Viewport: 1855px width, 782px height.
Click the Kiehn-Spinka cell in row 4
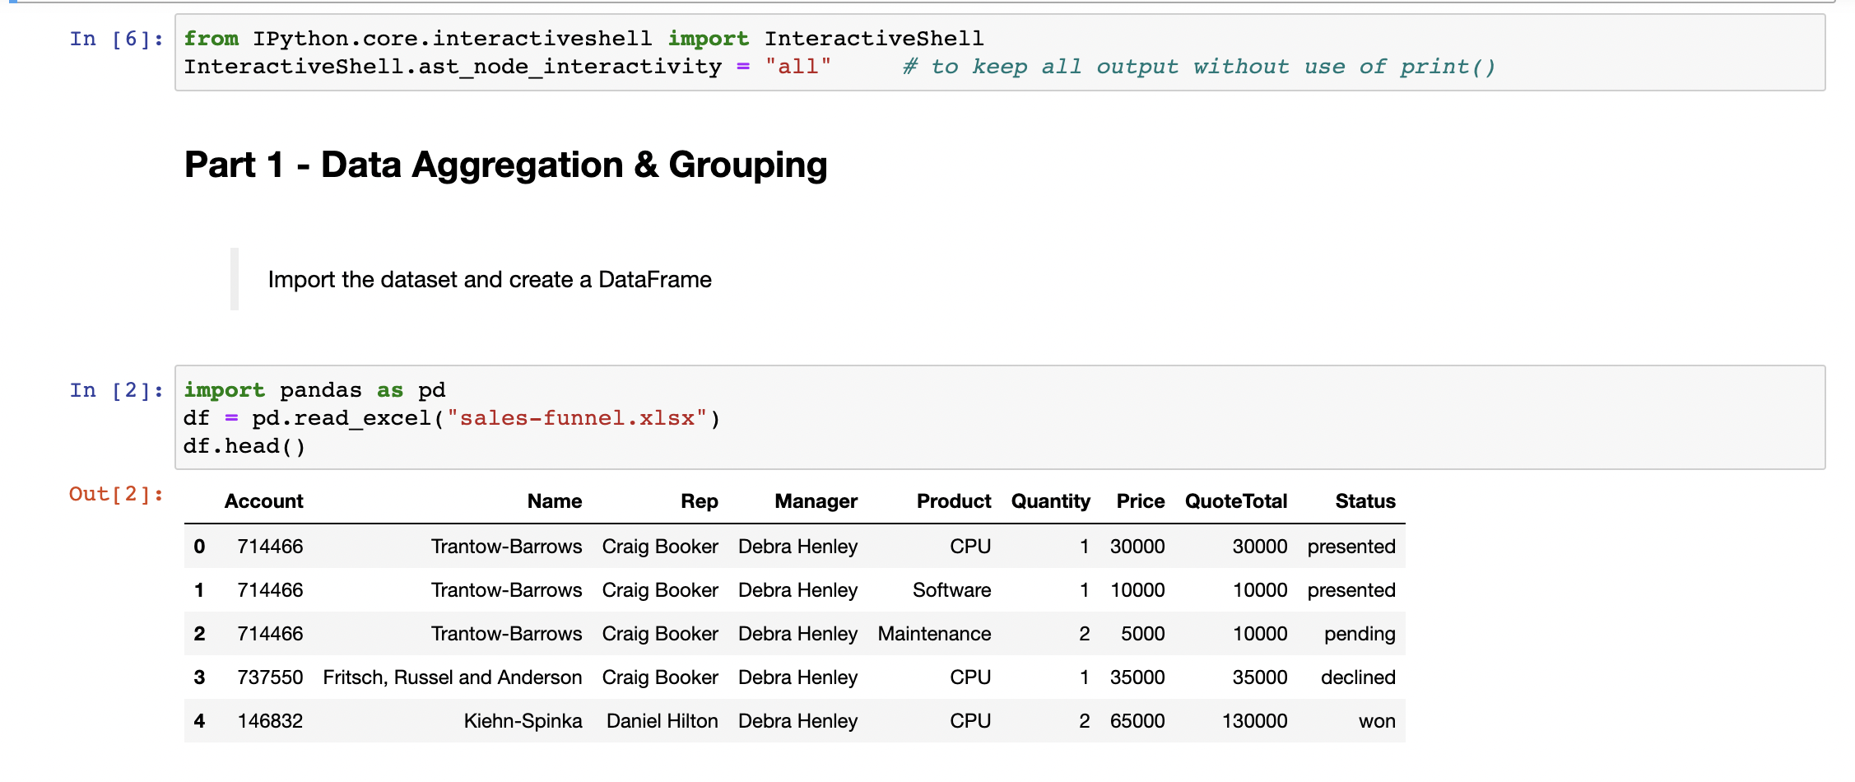point(523,720)
